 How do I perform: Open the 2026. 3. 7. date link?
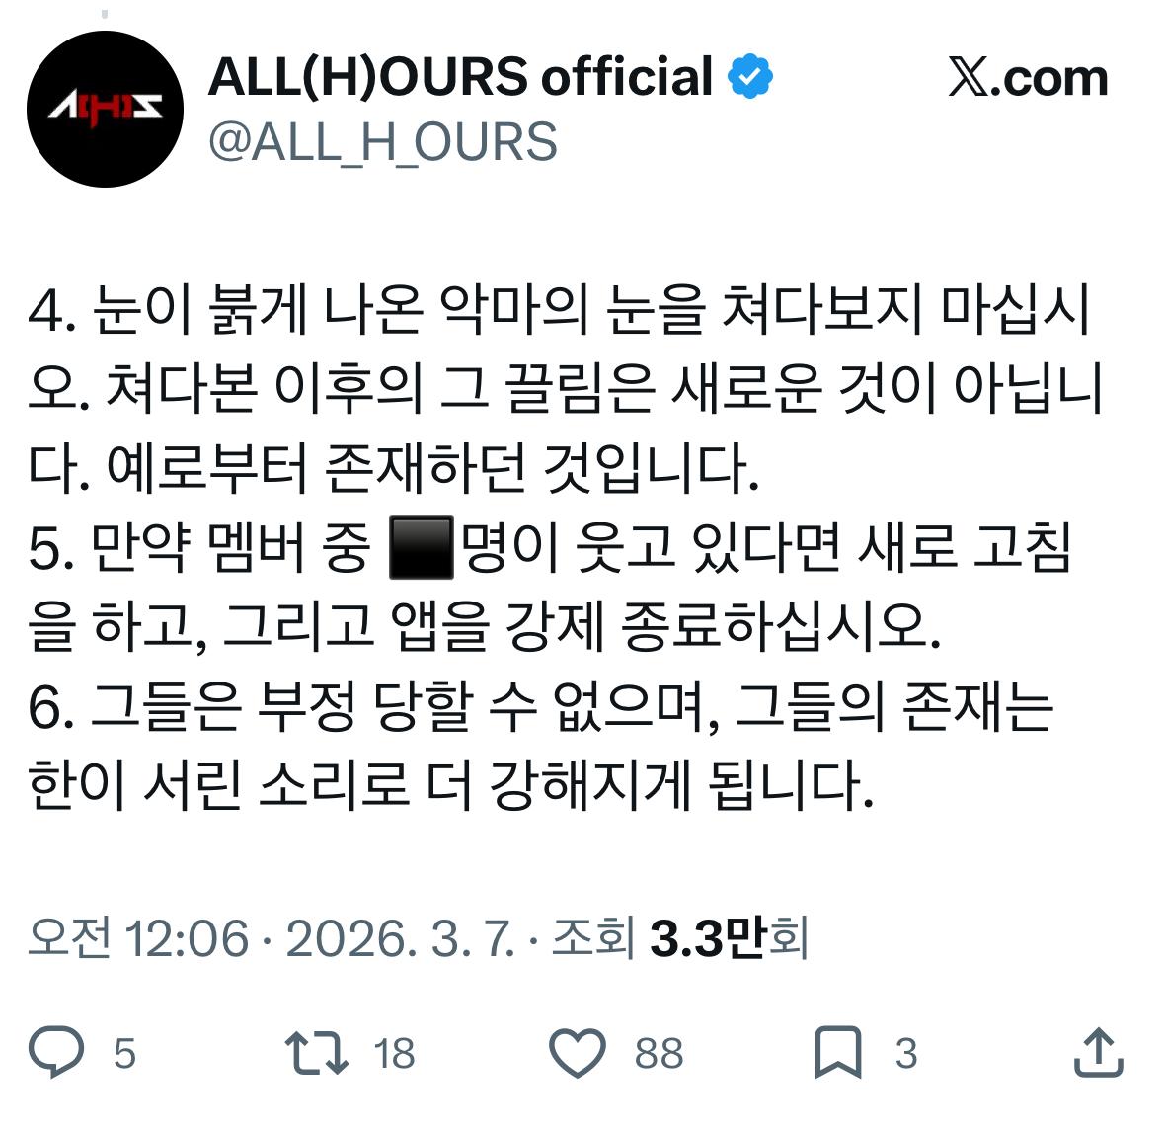coord(400,938)
